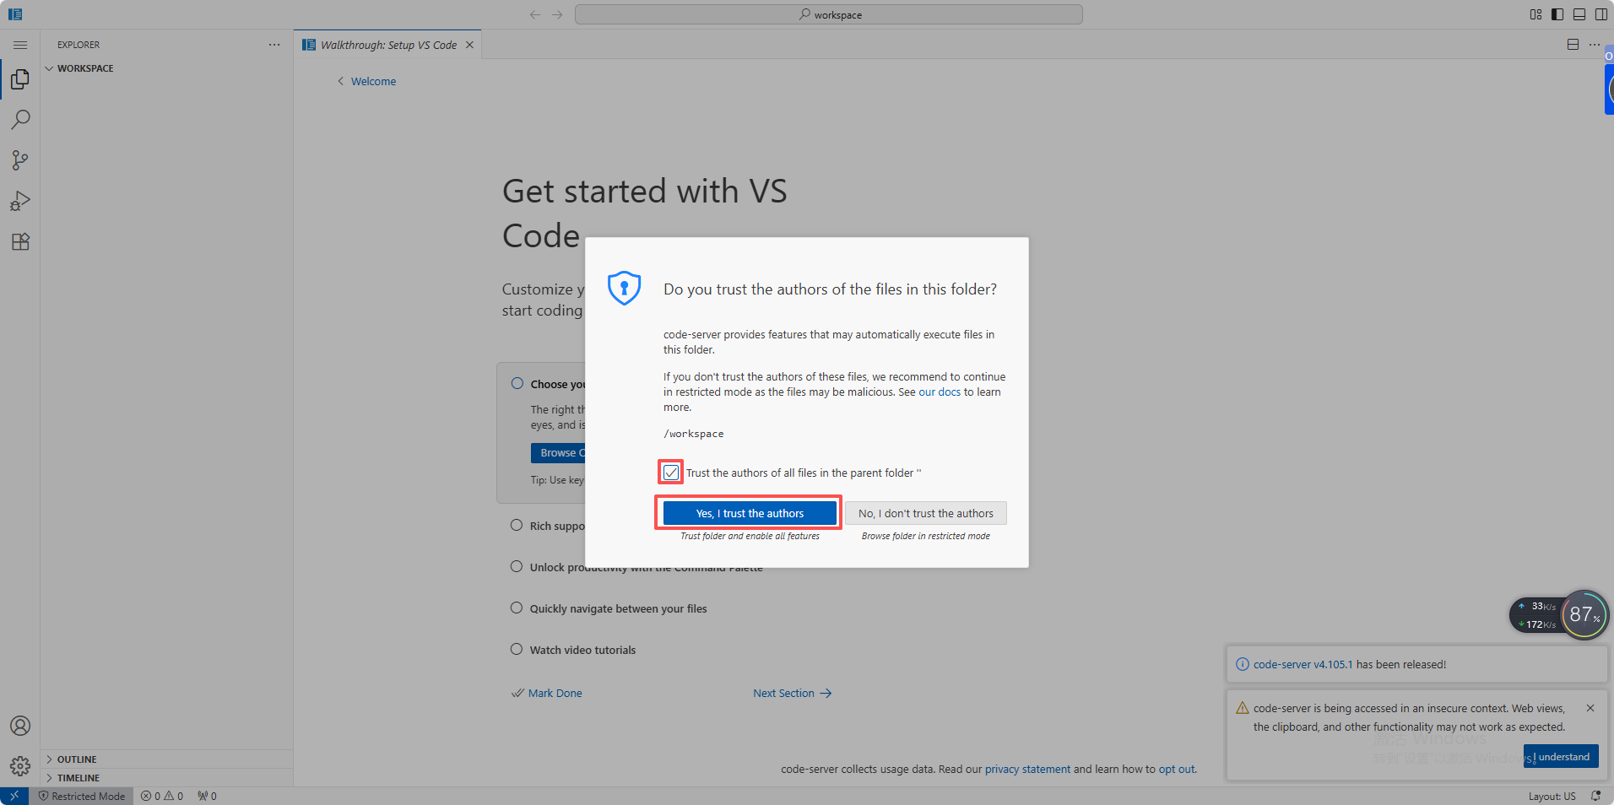This screenshot has height=805, width=1614.
Task: Click No, I don't trust the authors
Action: (926, 513)
